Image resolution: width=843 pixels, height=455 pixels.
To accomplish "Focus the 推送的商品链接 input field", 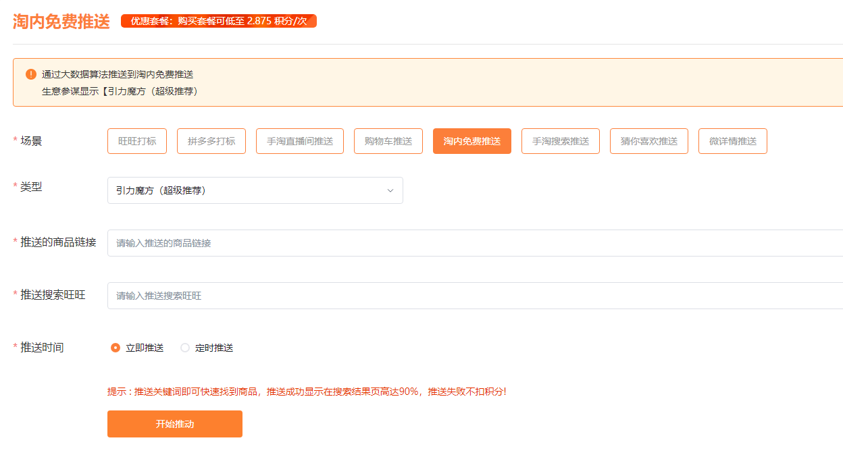I will pos(475,243).
